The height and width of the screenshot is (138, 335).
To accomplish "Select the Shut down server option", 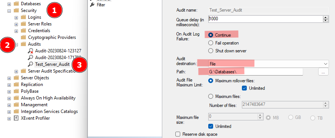I will click(x=210, y=51).
